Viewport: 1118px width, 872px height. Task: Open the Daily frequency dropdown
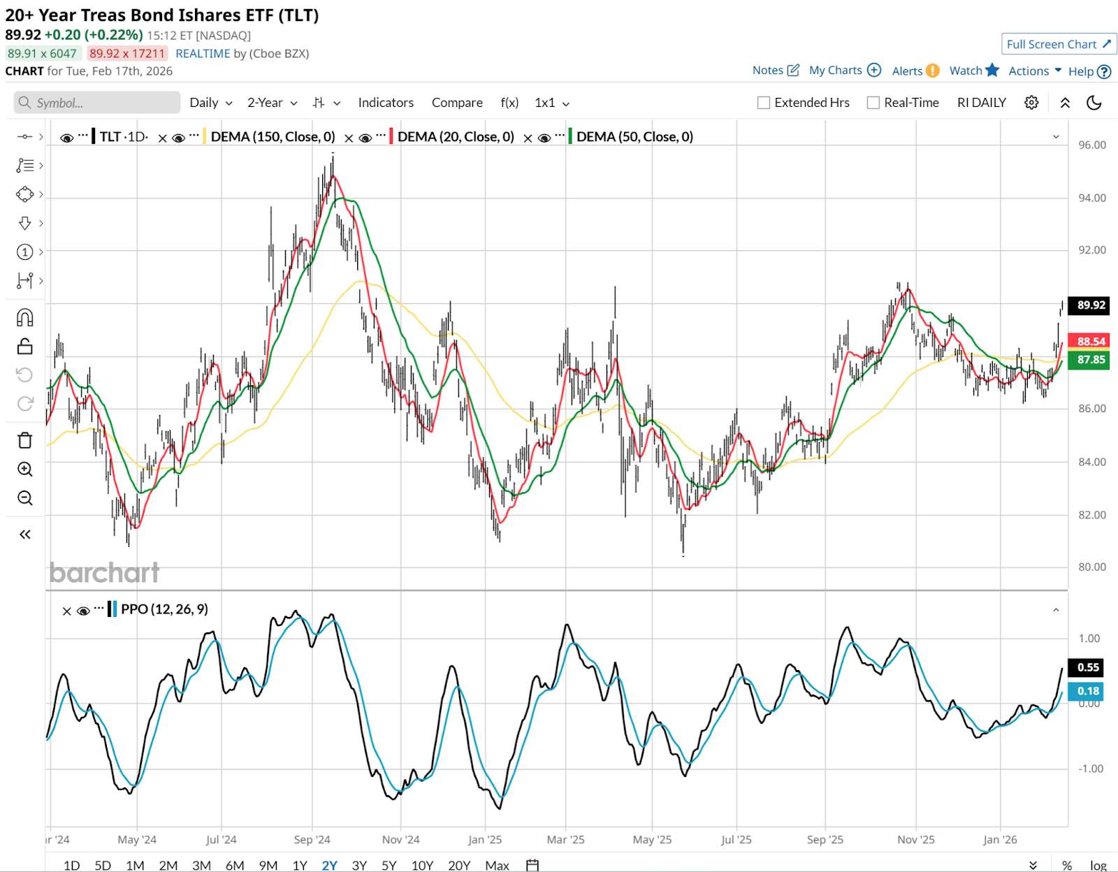(210, 103)
